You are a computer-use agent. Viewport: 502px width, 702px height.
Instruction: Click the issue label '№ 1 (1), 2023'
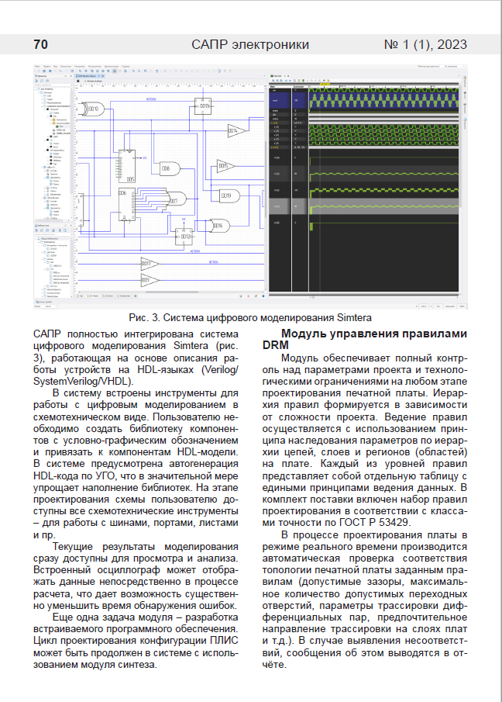[425, 44]
